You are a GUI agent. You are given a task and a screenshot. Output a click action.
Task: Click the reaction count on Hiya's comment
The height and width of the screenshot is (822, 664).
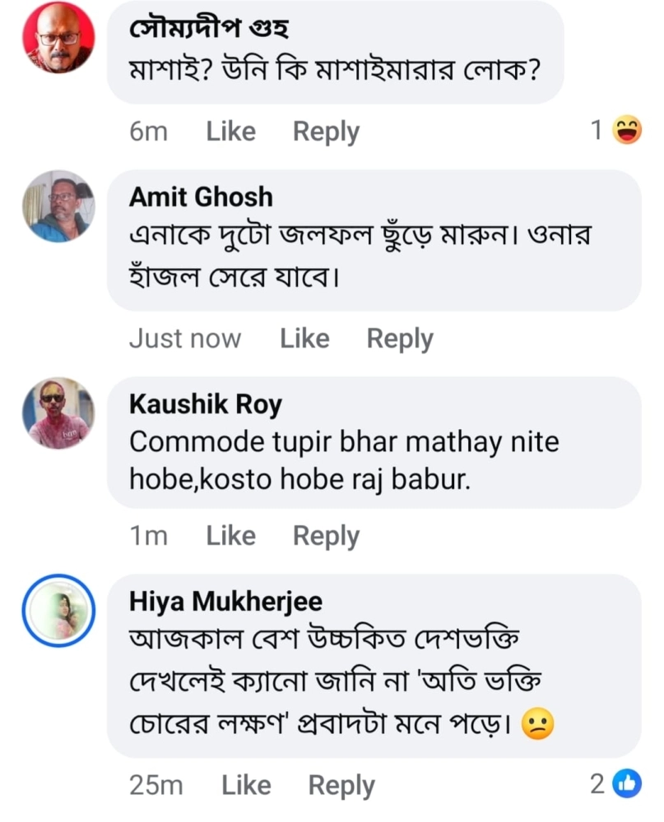pos(598,785)
